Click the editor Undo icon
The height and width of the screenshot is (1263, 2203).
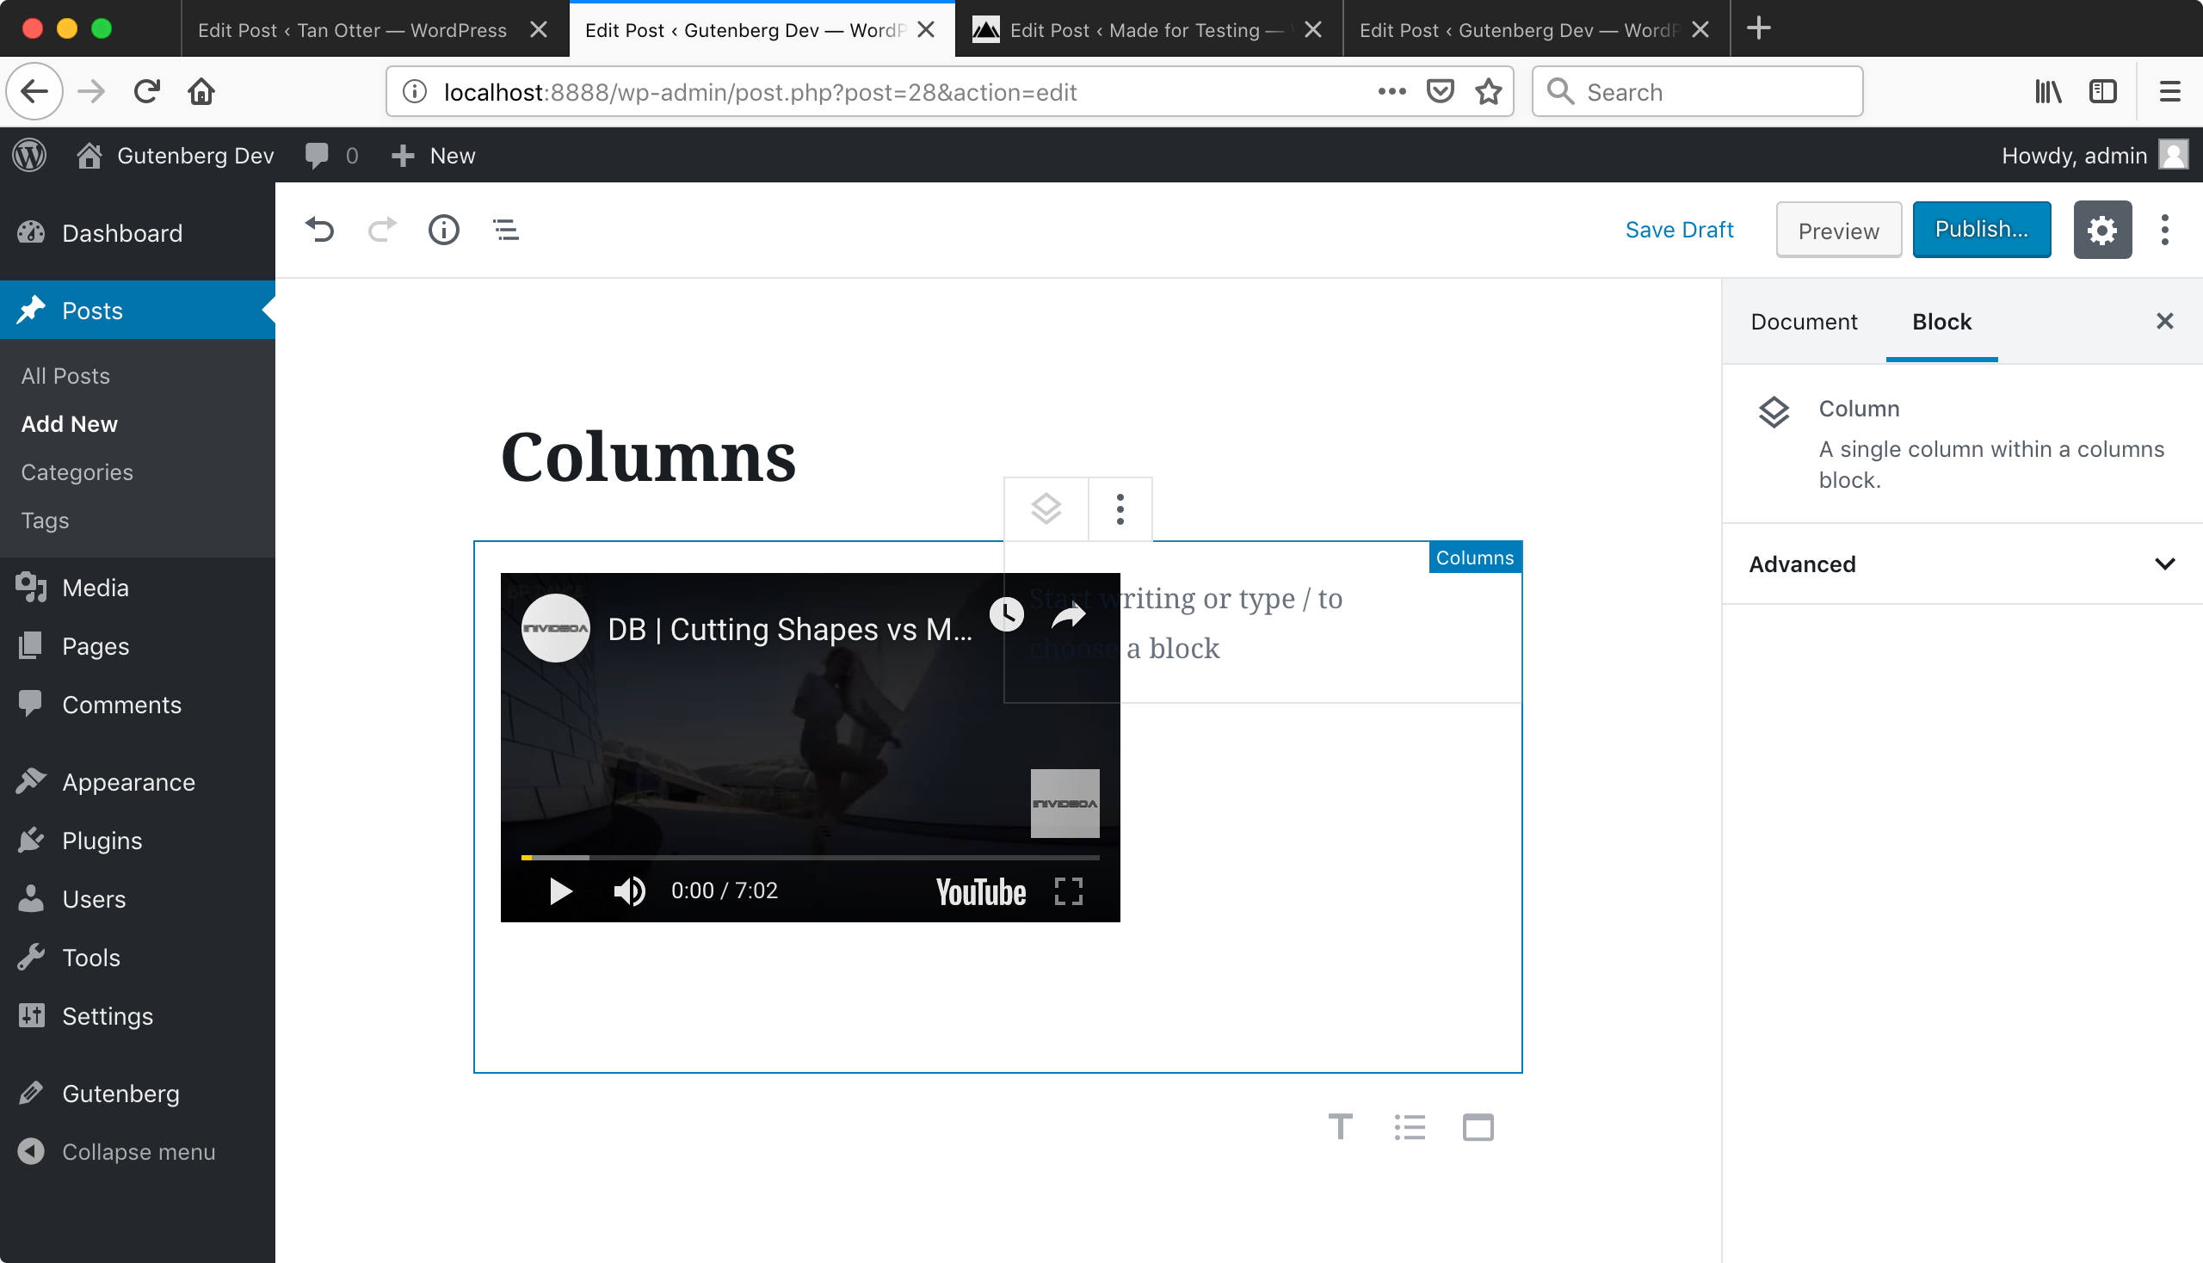[x=319, y=230]
